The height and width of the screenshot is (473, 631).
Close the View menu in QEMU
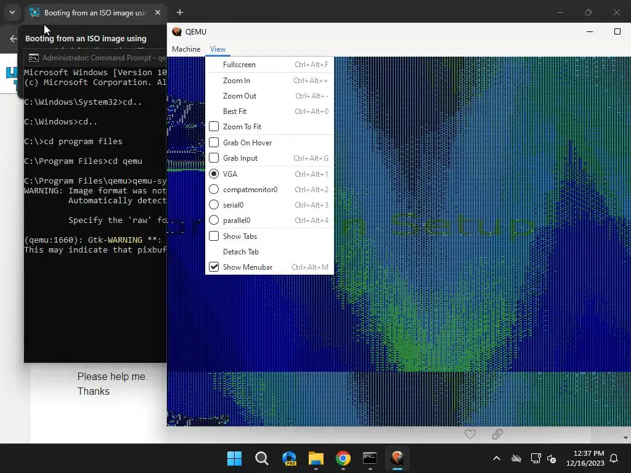[x=218, y=49]
